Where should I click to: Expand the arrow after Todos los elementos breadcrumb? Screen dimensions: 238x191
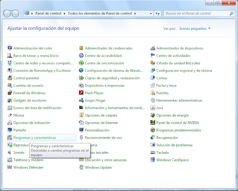pos(135,13)
